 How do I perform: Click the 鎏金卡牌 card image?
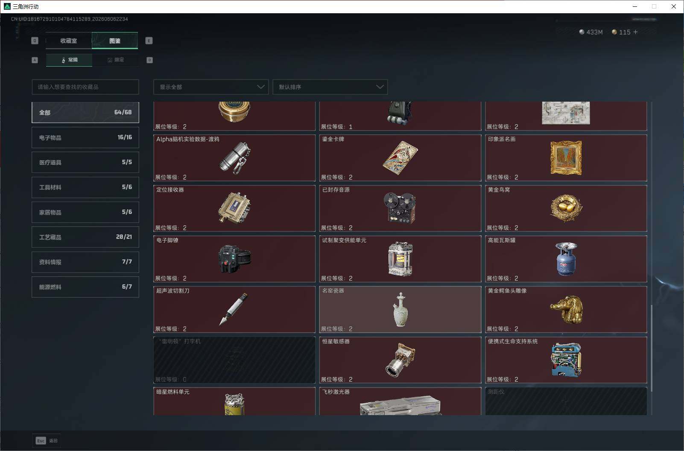point(400,158)
